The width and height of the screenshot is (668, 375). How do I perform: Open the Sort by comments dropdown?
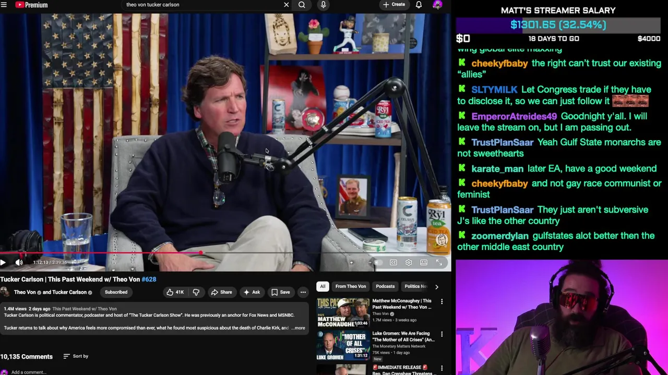[76, 356]
